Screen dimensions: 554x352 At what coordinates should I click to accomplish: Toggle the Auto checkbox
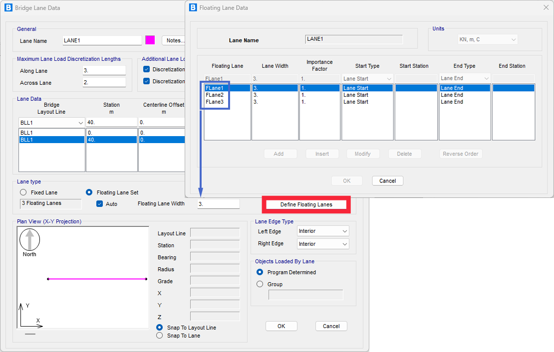click(x=99, y=204)
